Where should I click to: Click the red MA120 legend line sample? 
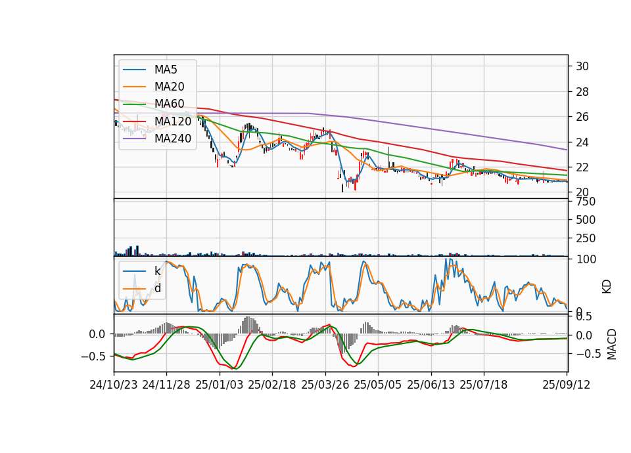tap(134, 121)
